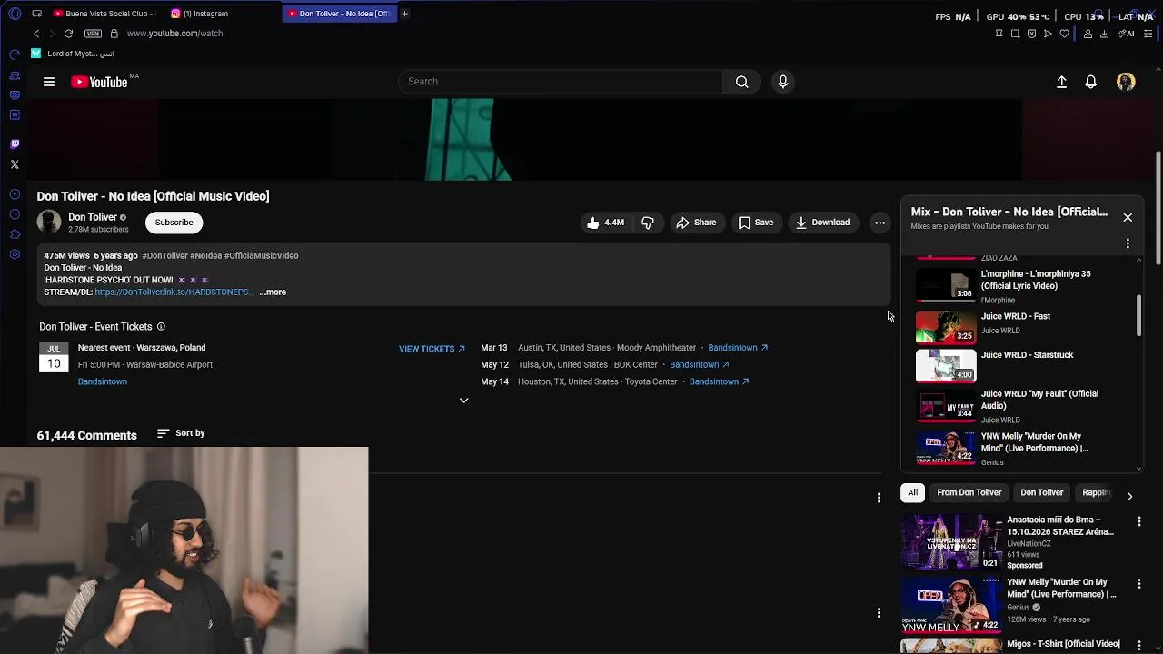
Task: Open Lord of Myst bookmark
Action: coord(73,54)
